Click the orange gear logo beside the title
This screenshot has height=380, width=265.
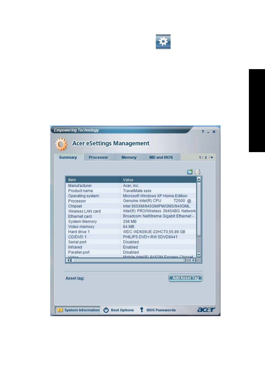click(x=61, y=144)
